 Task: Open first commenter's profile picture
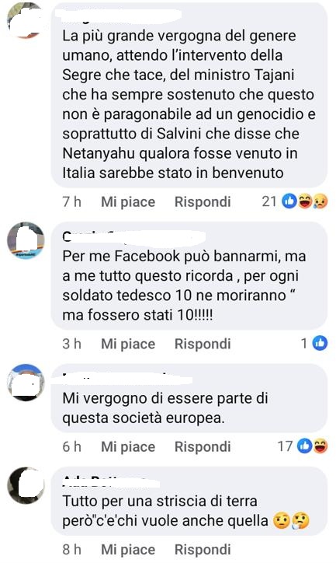pyautogui.click(x=25, y=20)
